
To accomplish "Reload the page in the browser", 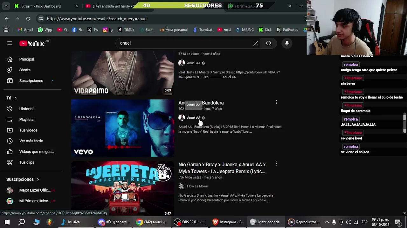I will tap(28, 19).
